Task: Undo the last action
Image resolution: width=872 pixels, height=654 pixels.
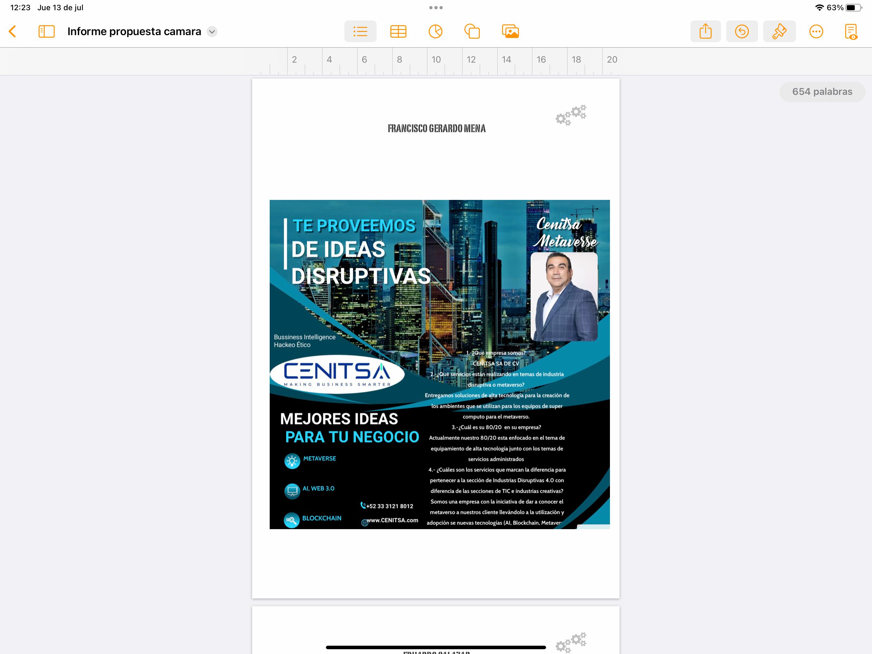Action: pyautogui.click(x=741, y=32)
